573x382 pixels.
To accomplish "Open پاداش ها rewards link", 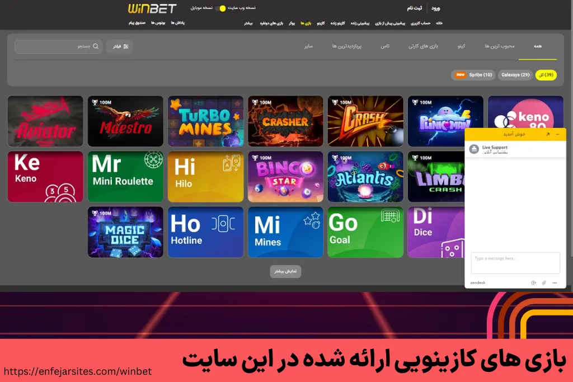I will [x=177, y=23].
